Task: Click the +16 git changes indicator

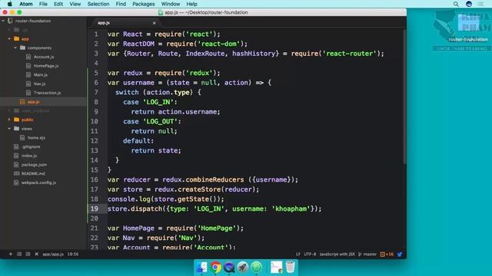Action: pyautogui.click(x=387, y=254)
